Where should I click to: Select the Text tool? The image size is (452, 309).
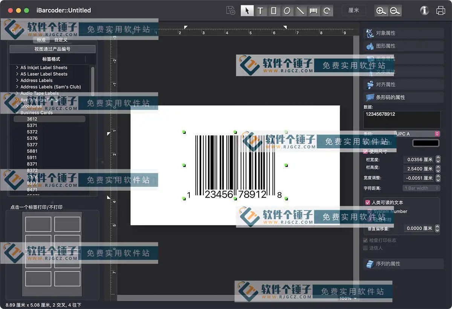[260, 11]
